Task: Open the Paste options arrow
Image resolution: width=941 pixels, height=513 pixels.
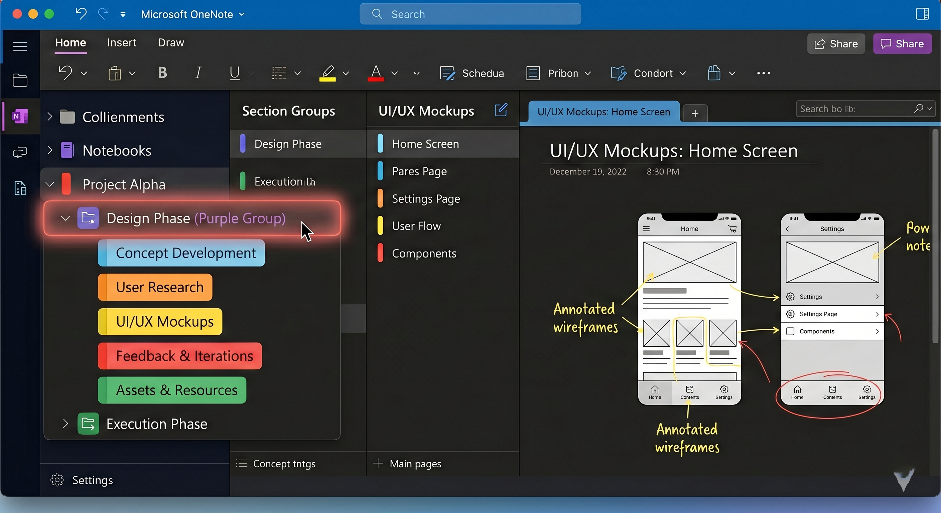Action: 132,73
